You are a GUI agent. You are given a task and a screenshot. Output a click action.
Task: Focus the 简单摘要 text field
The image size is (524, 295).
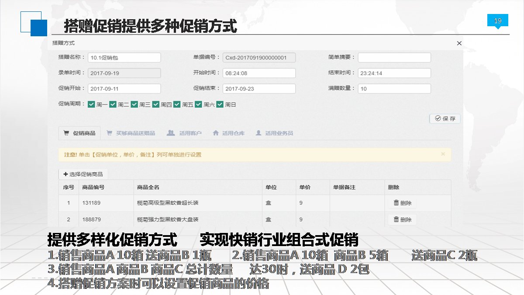pos(394,58)
